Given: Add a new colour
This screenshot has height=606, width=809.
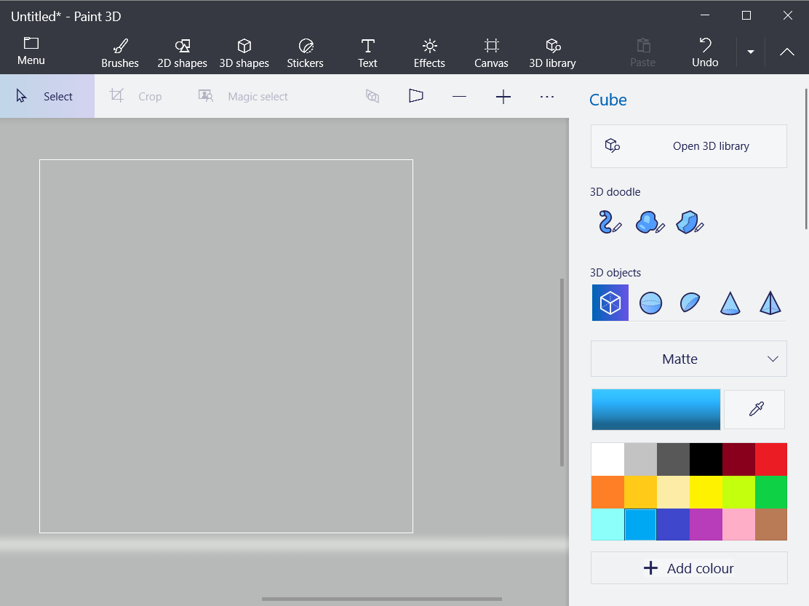Looking at the screenshot, I should [688, 568].
